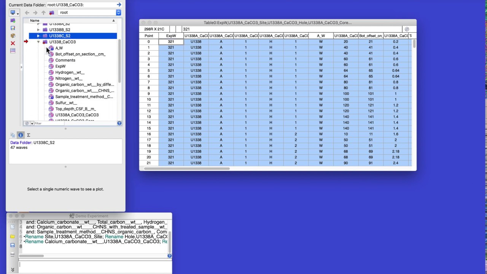Open the filter gear options menu
487x274 pixels.
(28, 123)
